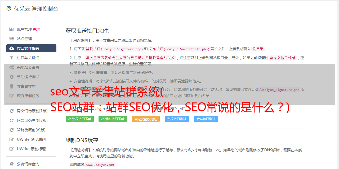This screenshot has height=169, width=339.
Task: Click the 优采云 管理控制台 title
Action: pyautogui.click(x=36, y=9)
